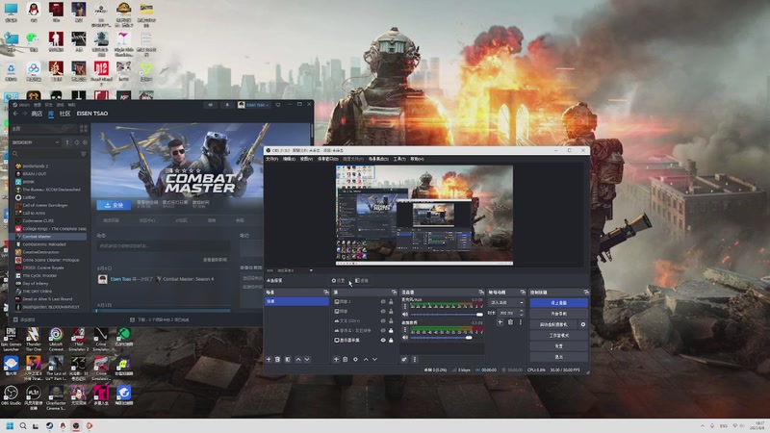The width and height of the screenshot is (770, 433).
Task: Open Ubisoft Connect desktop shortcut
Action: 56,339
